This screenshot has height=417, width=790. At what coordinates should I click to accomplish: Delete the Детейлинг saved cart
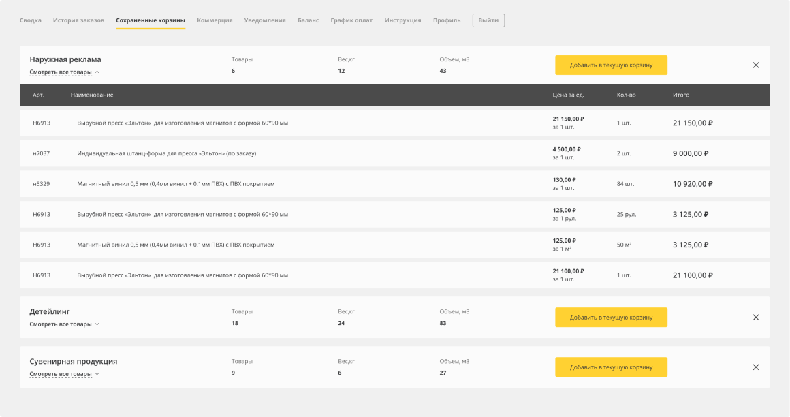point(755,318)
